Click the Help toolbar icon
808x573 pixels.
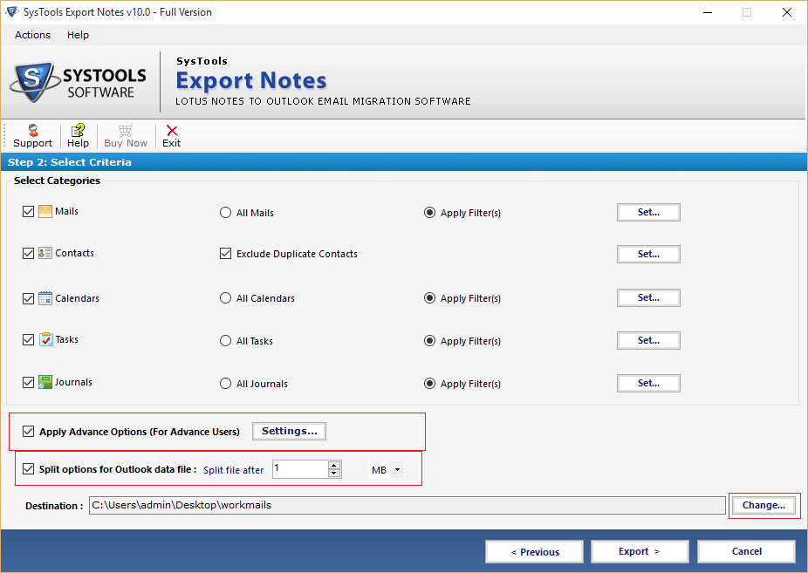(x=78, y=130)
